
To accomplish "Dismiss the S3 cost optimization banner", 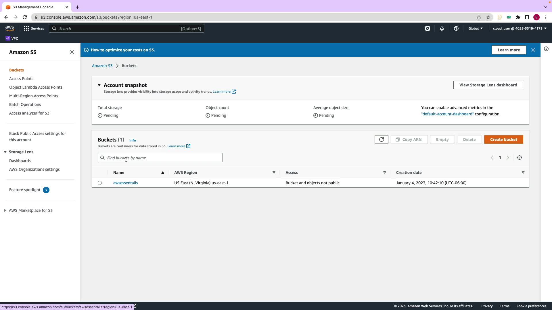I will click(x=533, y=50).
